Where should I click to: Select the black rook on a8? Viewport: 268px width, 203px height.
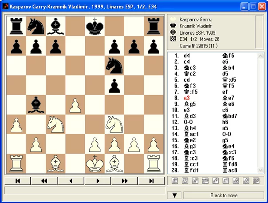(x=16, y=26)
